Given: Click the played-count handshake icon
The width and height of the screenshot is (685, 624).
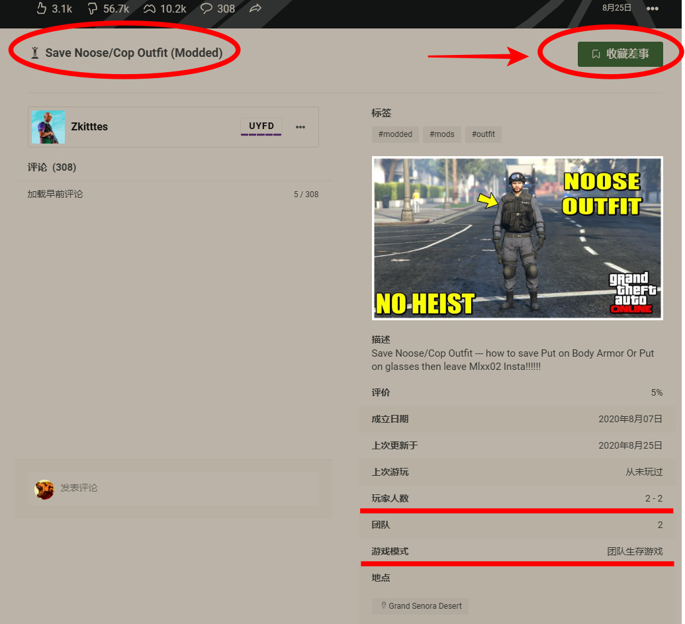Looking at the screenshot, I should 150,9.
